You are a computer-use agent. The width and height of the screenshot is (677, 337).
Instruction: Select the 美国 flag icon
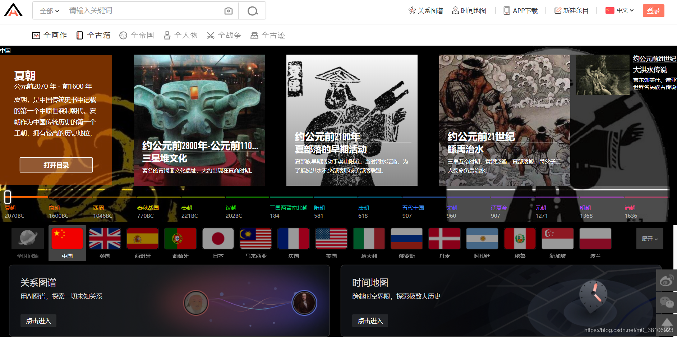[331, 239]
